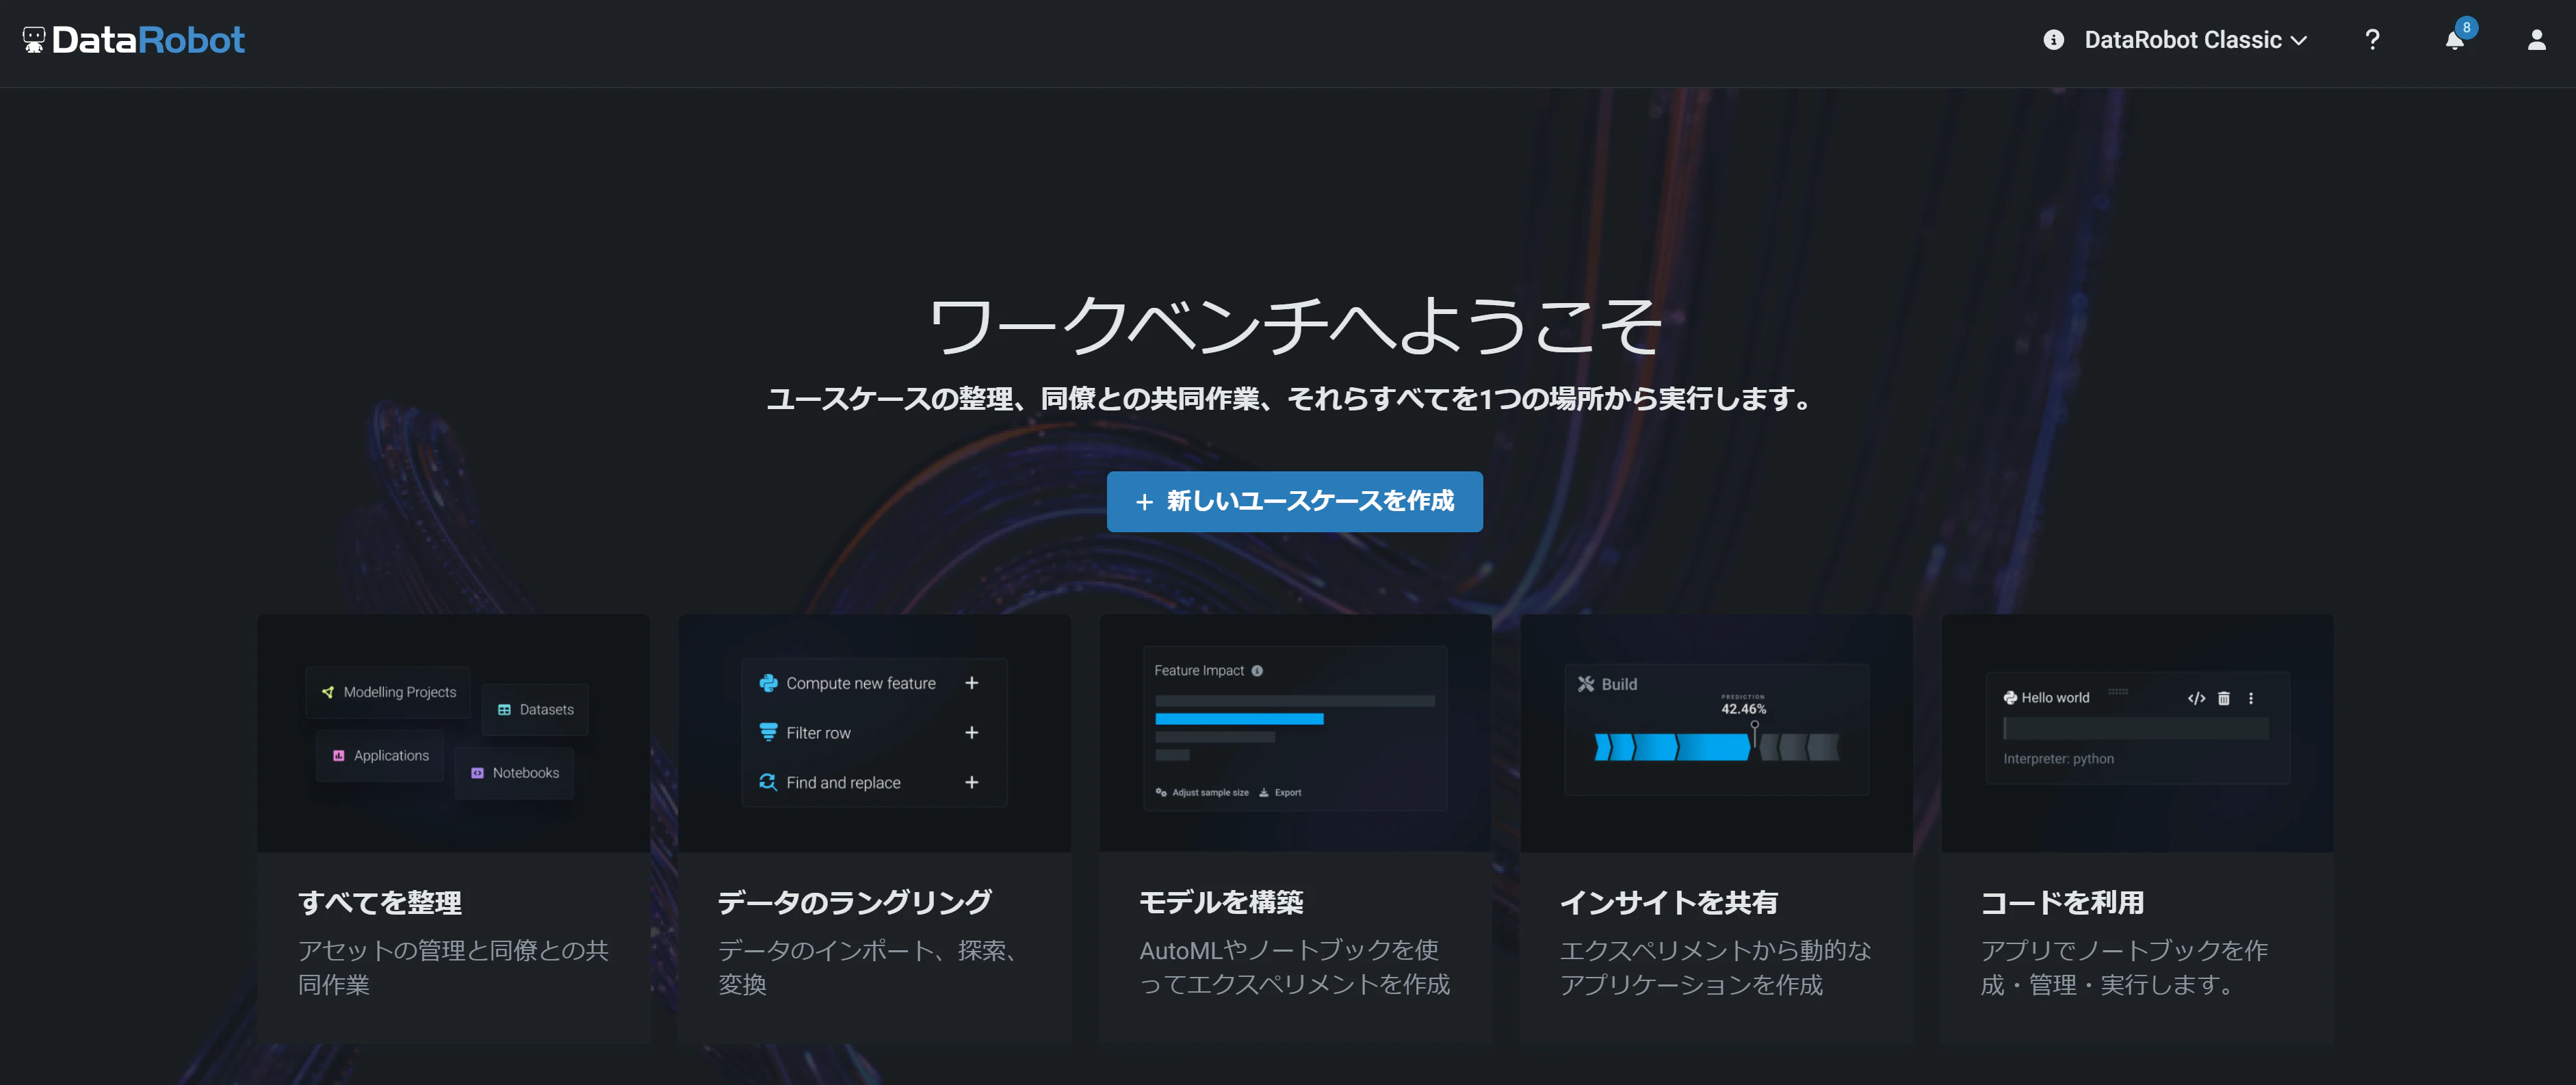Click the blue Feature Impact bar
Image resolution: width=2576 pixels, height=1085 pixels.
[1239, 718]
